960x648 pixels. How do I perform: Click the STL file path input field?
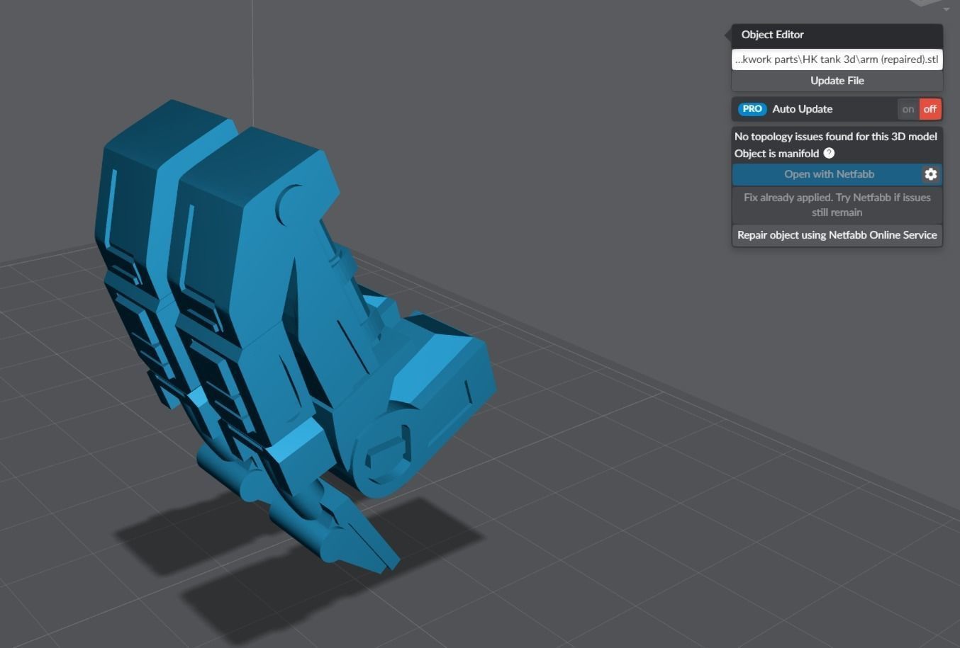837,59
